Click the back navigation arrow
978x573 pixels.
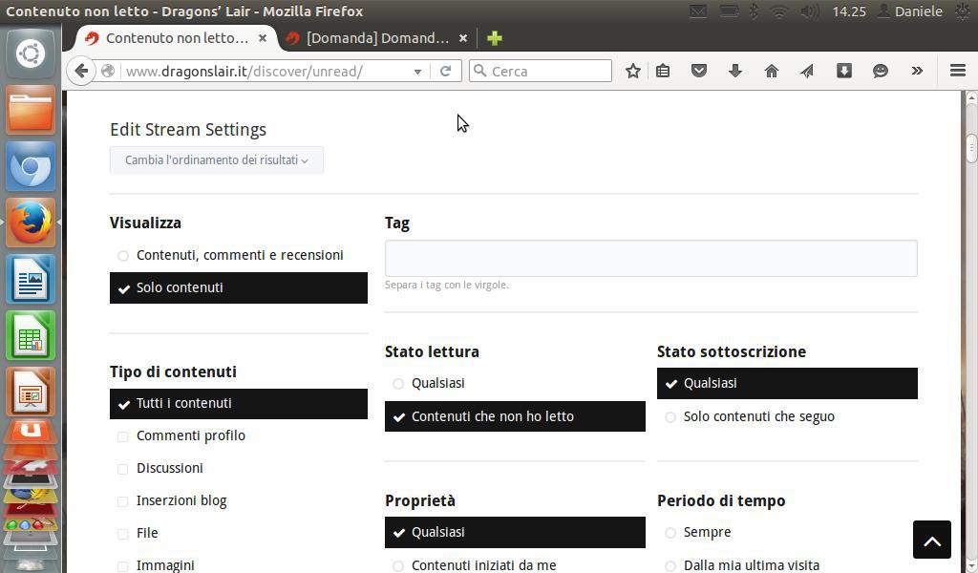(x=81, y=71)
